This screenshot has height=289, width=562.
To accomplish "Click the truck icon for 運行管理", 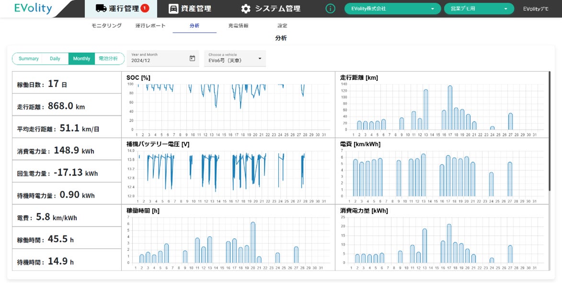I will coord(101,8).
